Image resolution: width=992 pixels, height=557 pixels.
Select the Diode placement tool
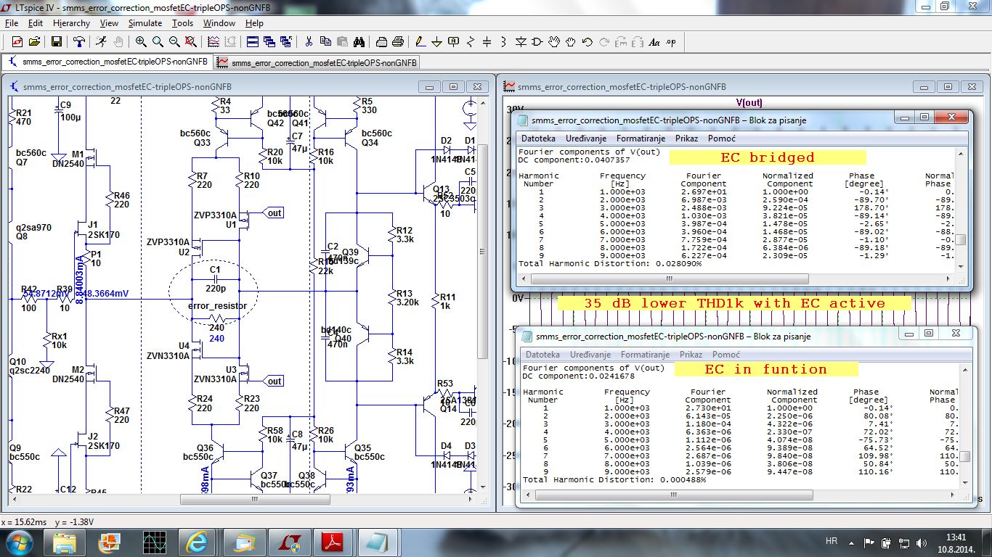[x=521, y=42]
